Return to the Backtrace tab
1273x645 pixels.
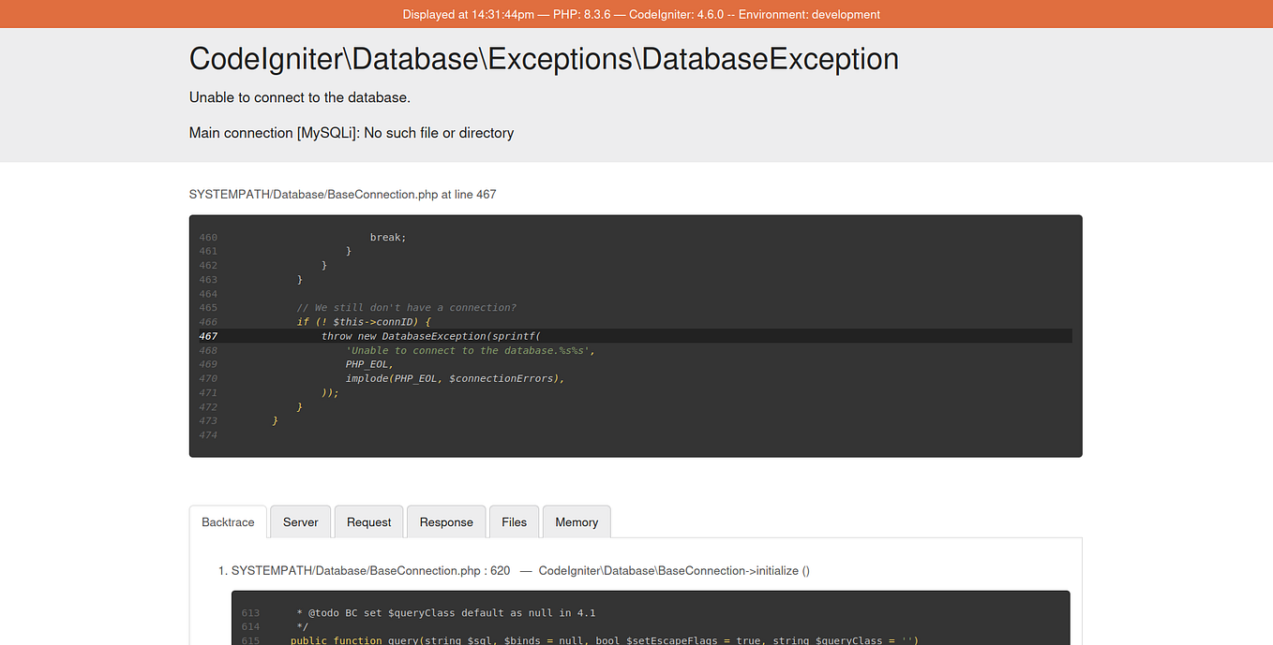(228, 521)
